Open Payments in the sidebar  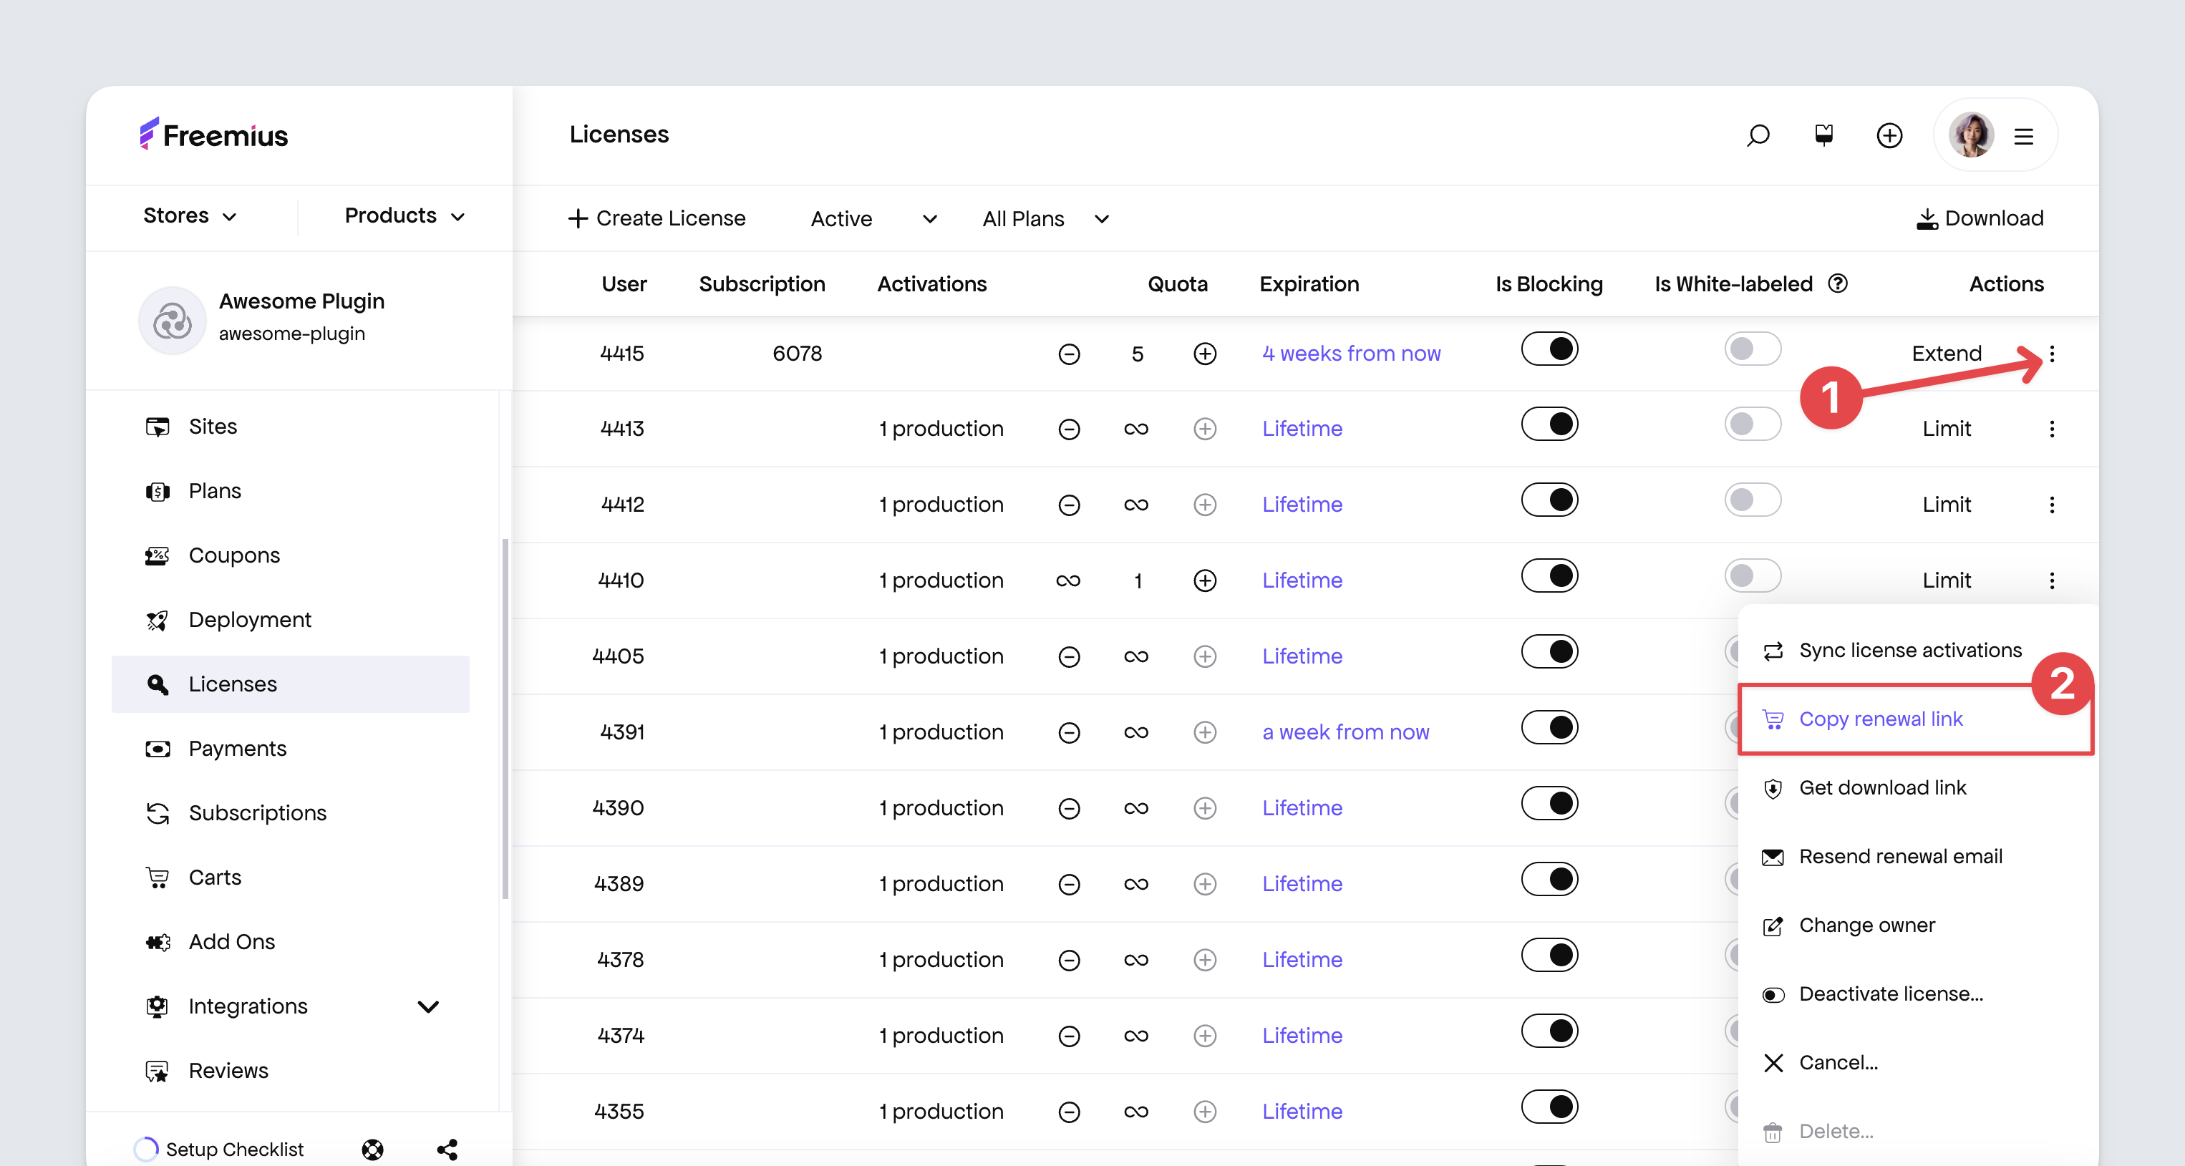pos(290,749)
